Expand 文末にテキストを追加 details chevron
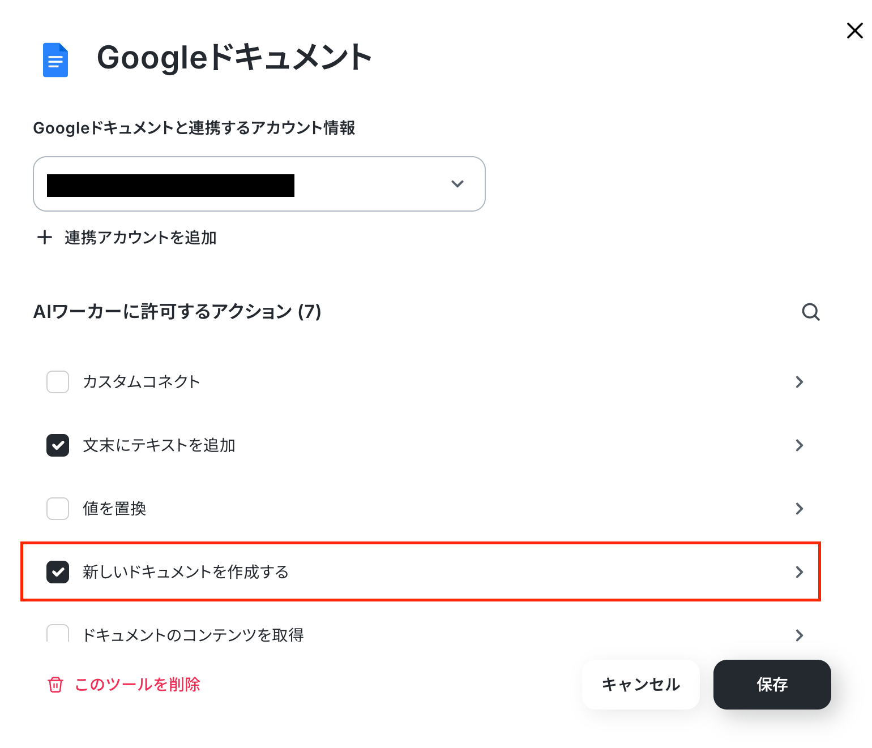872x748 pixels. (800, 445)
